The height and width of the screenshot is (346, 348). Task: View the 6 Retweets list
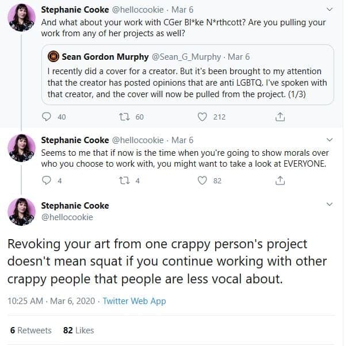point(31,330)
